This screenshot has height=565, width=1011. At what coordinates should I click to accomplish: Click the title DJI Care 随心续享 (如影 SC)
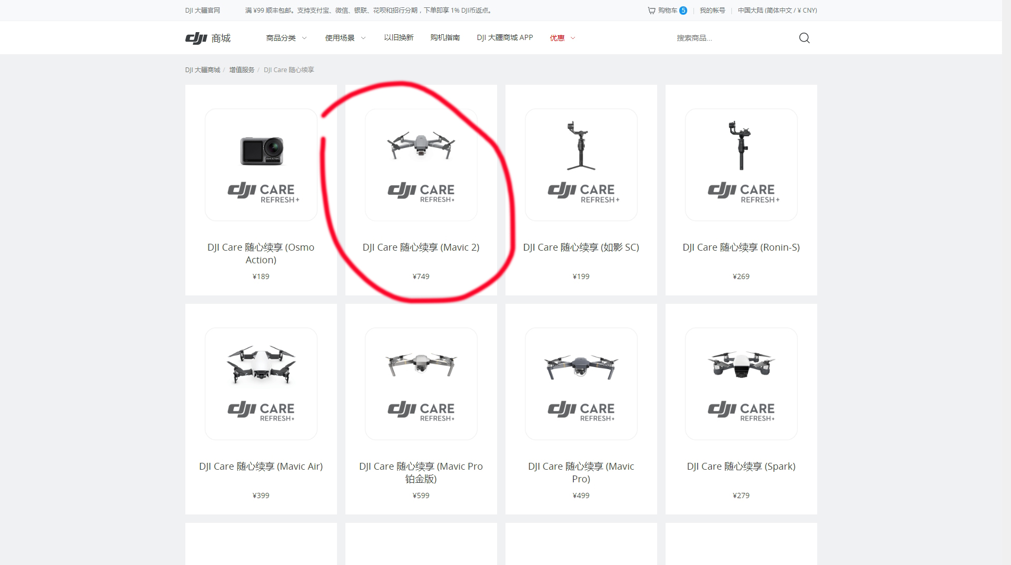(x=581, y=247)
